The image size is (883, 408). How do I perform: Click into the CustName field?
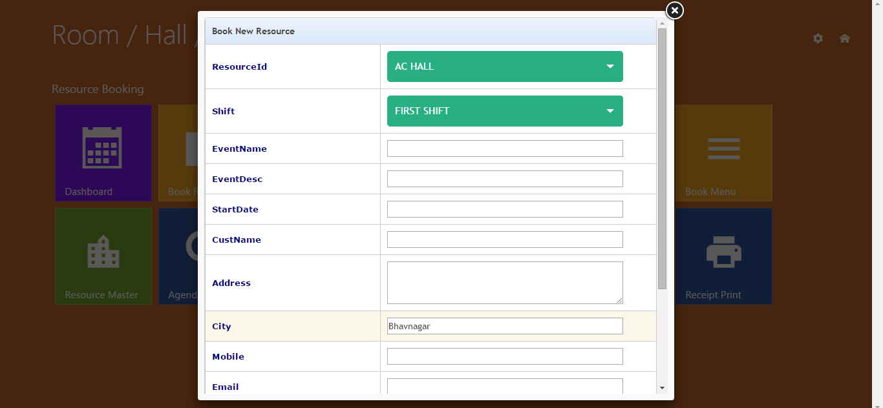504,240
